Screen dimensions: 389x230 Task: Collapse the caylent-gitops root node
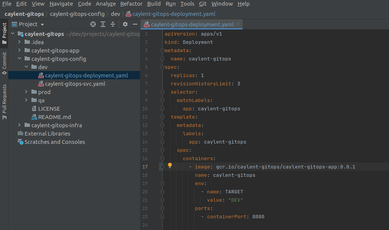point(13,34)
